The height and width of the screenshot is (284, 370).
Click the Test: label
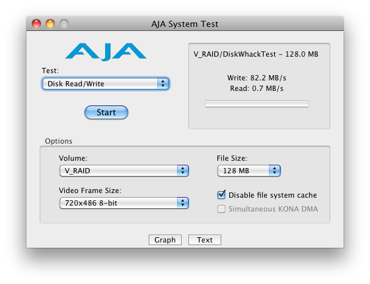(x=50, y=71)
